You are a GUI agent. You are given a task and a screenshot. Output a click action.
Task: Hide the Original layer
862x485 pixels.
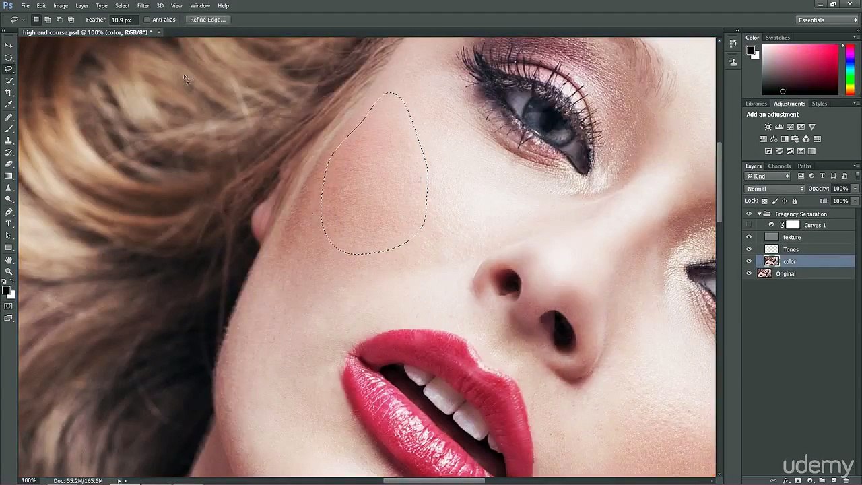pyautogui.click(x=749, y=273)
